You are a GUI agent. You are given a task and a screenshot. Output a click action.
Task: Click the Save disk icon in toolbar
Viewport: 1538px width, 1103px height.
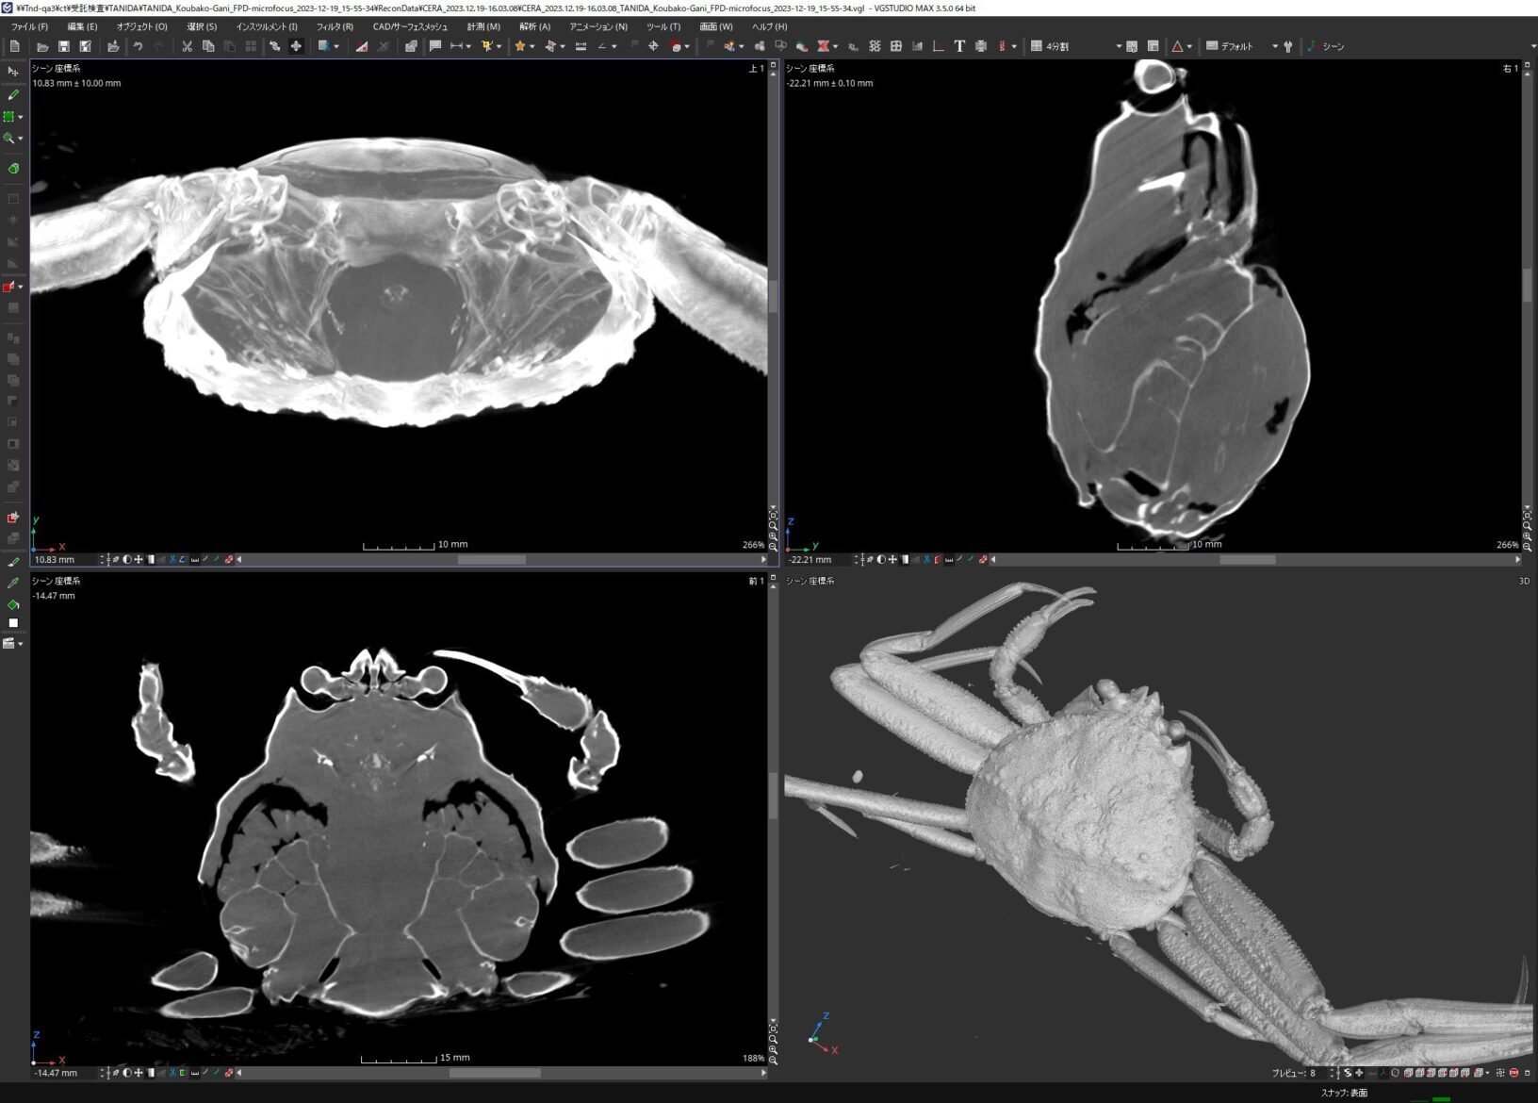coord(63,46)
